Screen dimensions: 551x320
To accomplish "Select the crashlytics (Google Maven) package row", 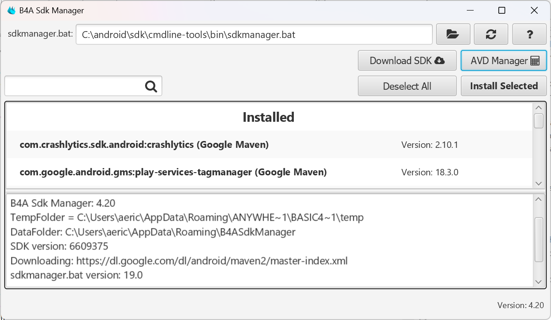I will (269, 145).
